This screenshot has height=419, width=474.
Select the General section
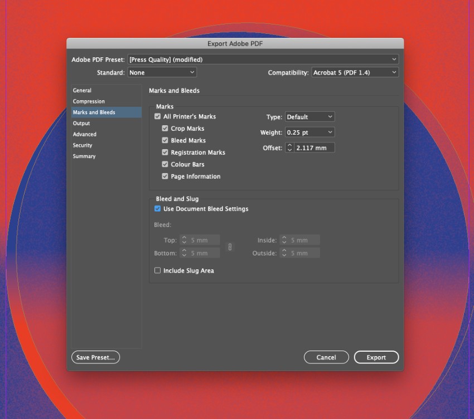click(x=107, y=90)
